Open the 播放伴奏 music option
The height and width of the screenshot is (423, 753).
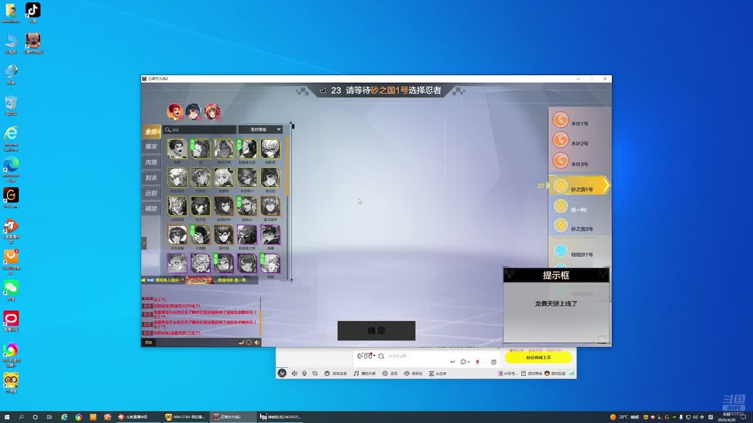[x=364, y=374]
